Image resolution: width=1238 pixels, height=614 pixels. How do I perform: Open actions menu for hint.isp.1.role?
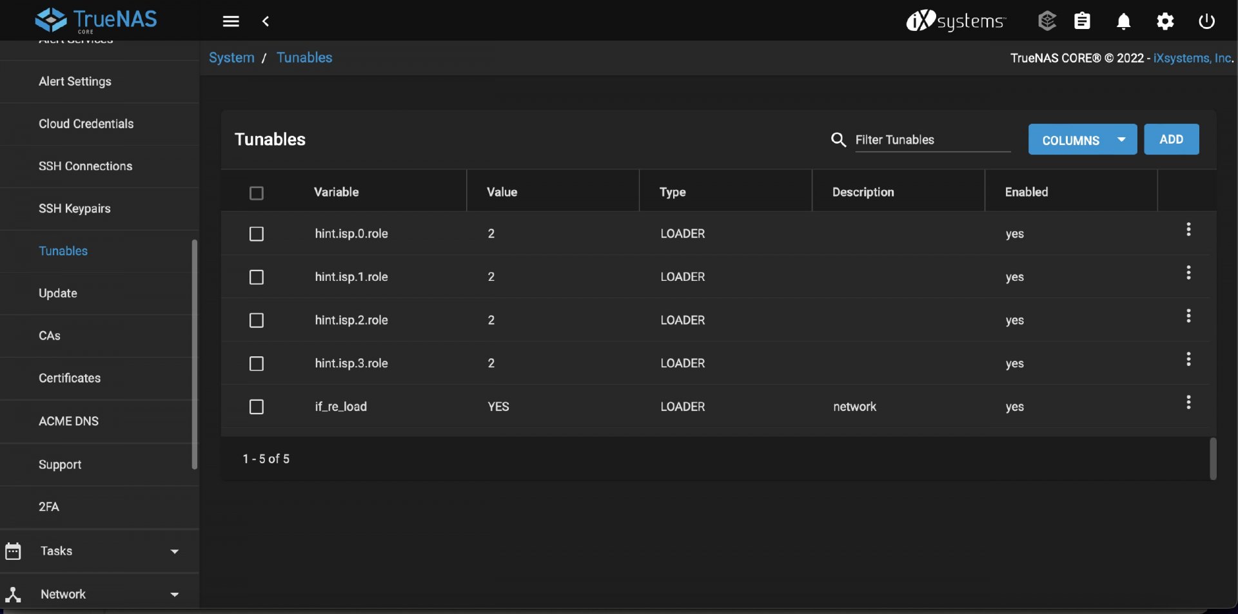(1188, 273)
